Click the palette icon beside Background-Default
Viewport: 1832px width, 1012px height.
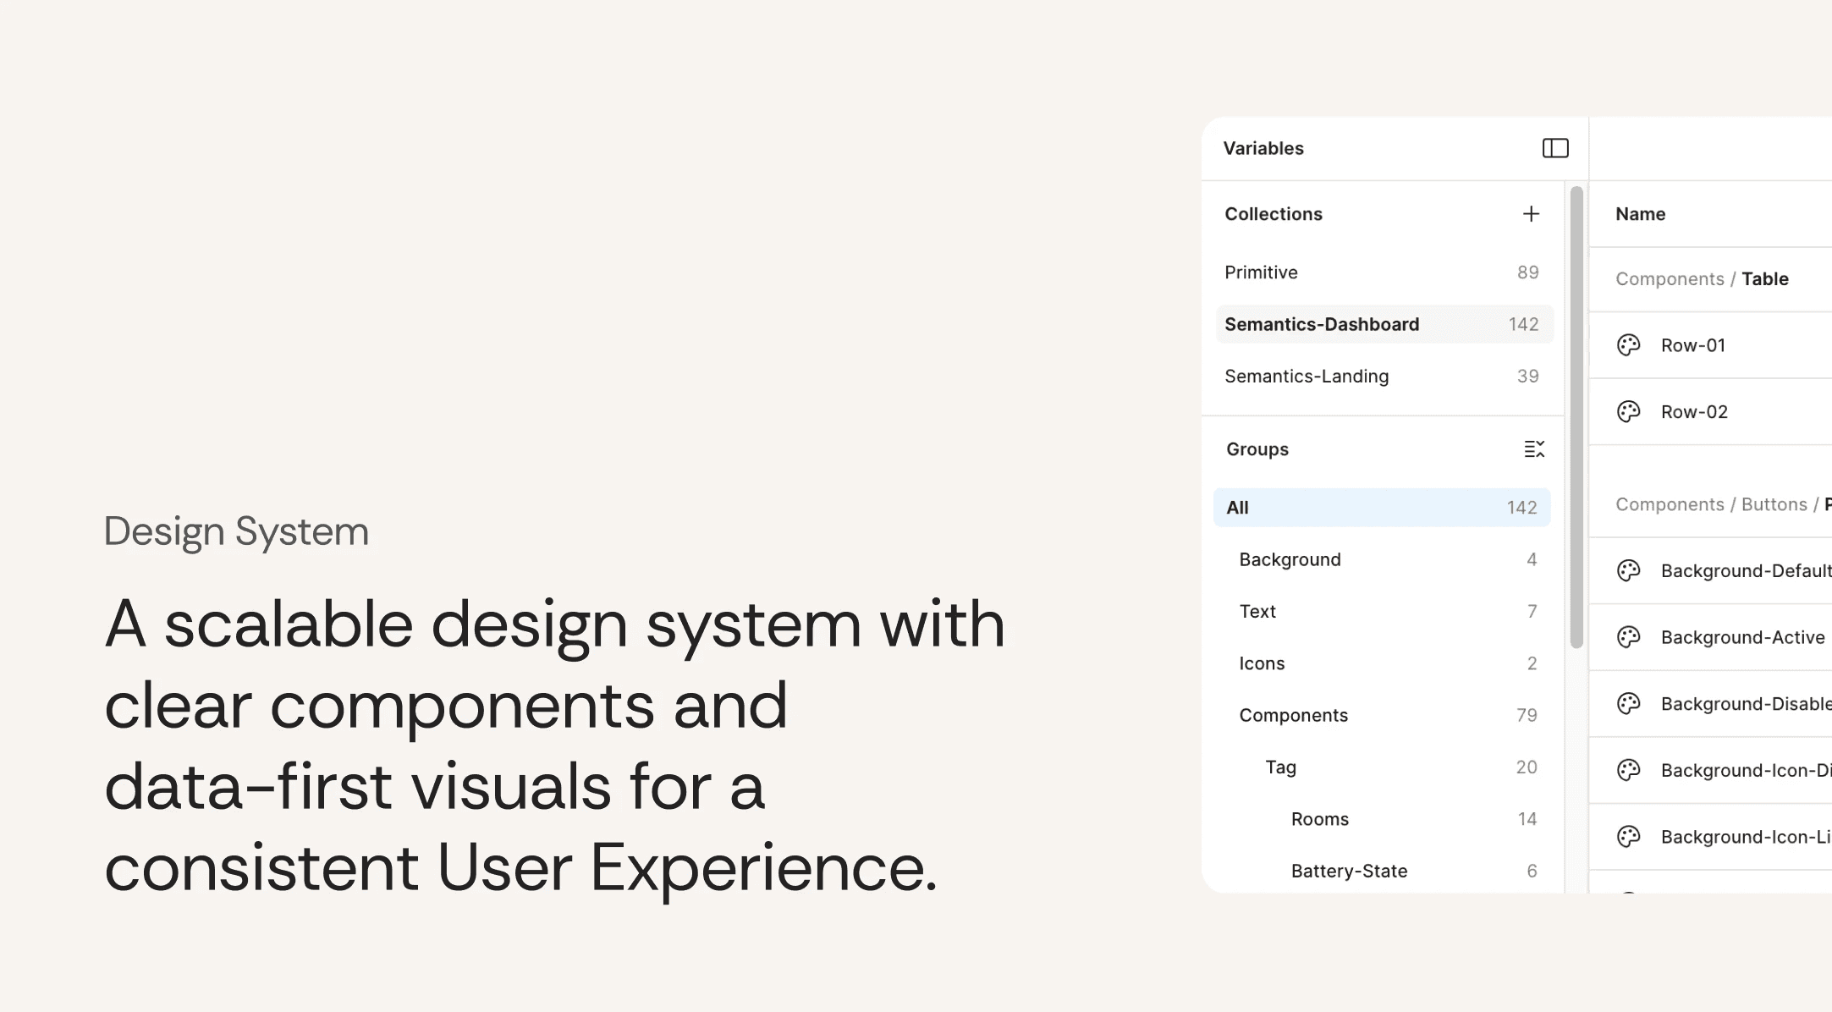pos(1629,571)
